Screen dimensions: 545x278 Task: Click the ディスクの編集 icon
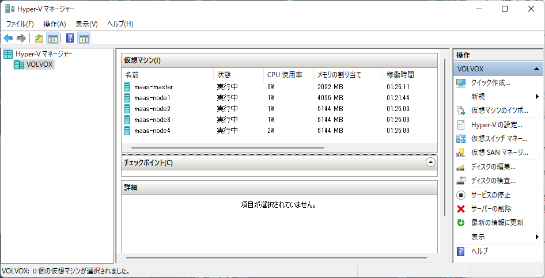click(460, 167)
